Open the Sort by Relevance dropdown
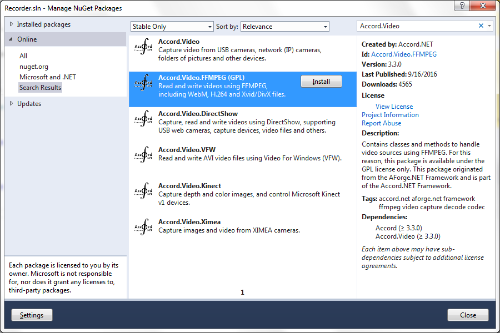This screenshot has height=333, width=500. 285,27
